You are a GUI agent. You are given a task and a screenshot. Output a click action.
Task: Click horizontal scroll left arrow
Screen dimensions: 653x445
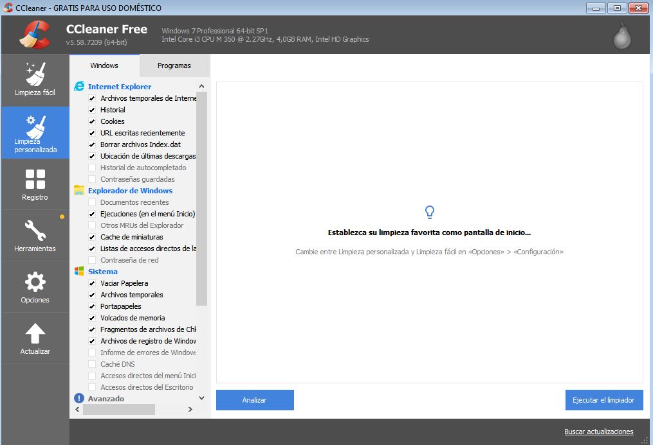(x=77, y=409)
